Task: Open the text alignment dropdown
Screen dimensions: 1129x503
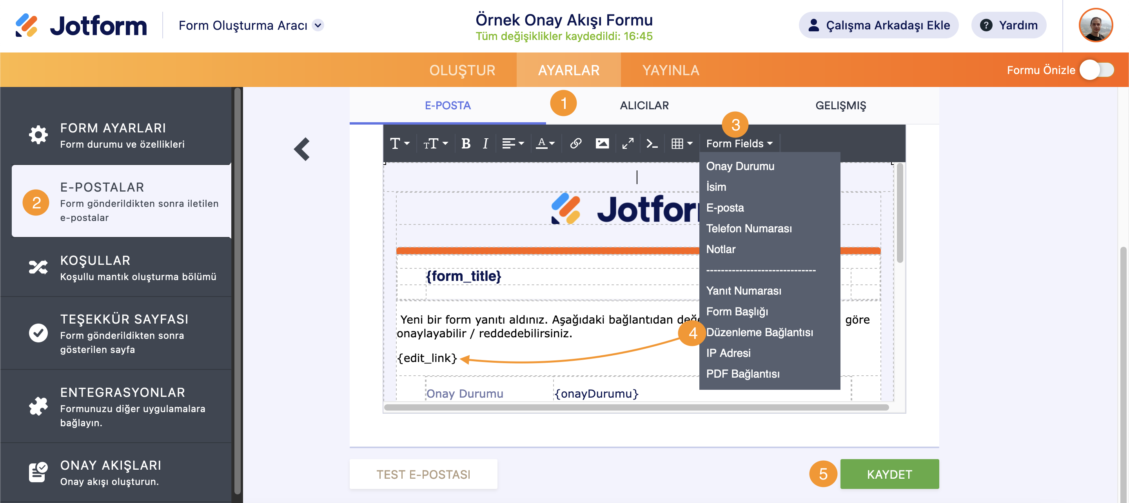Action: [512, 143]
